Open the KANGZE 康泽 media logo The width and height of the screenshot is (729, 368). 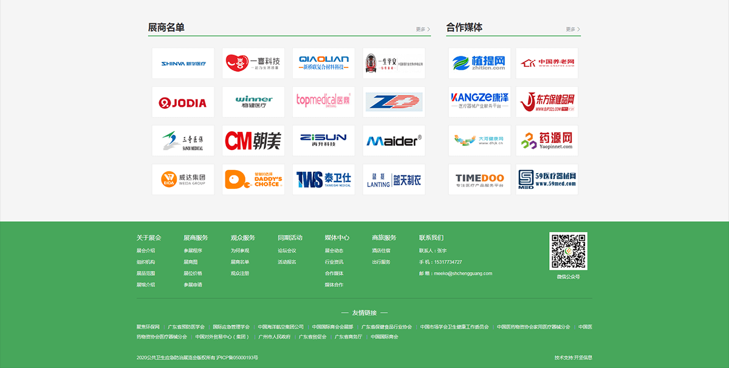480,102
